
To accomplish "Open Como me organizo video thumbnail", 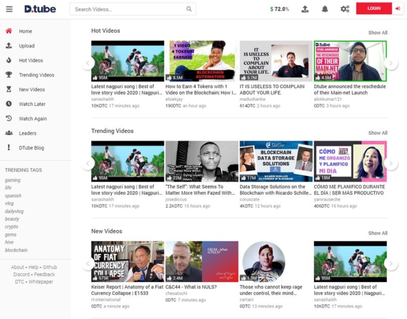I will point(350,161).
